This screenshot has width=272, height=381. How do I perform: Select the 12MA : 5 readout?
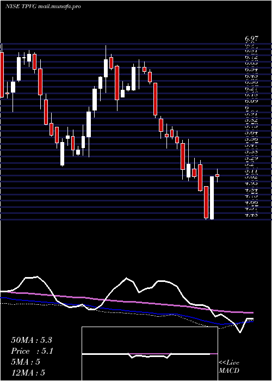(28, 373)
